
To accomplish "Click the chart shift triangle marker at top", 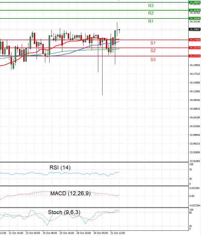I will pos(119,1).
